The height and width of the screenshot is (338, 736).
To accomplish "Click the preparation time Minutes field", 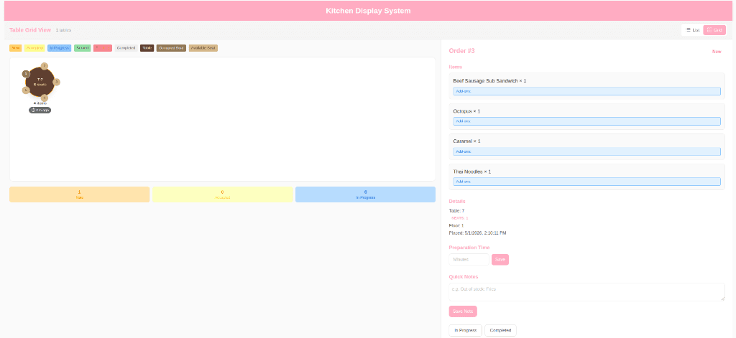I will coord(469,259).
